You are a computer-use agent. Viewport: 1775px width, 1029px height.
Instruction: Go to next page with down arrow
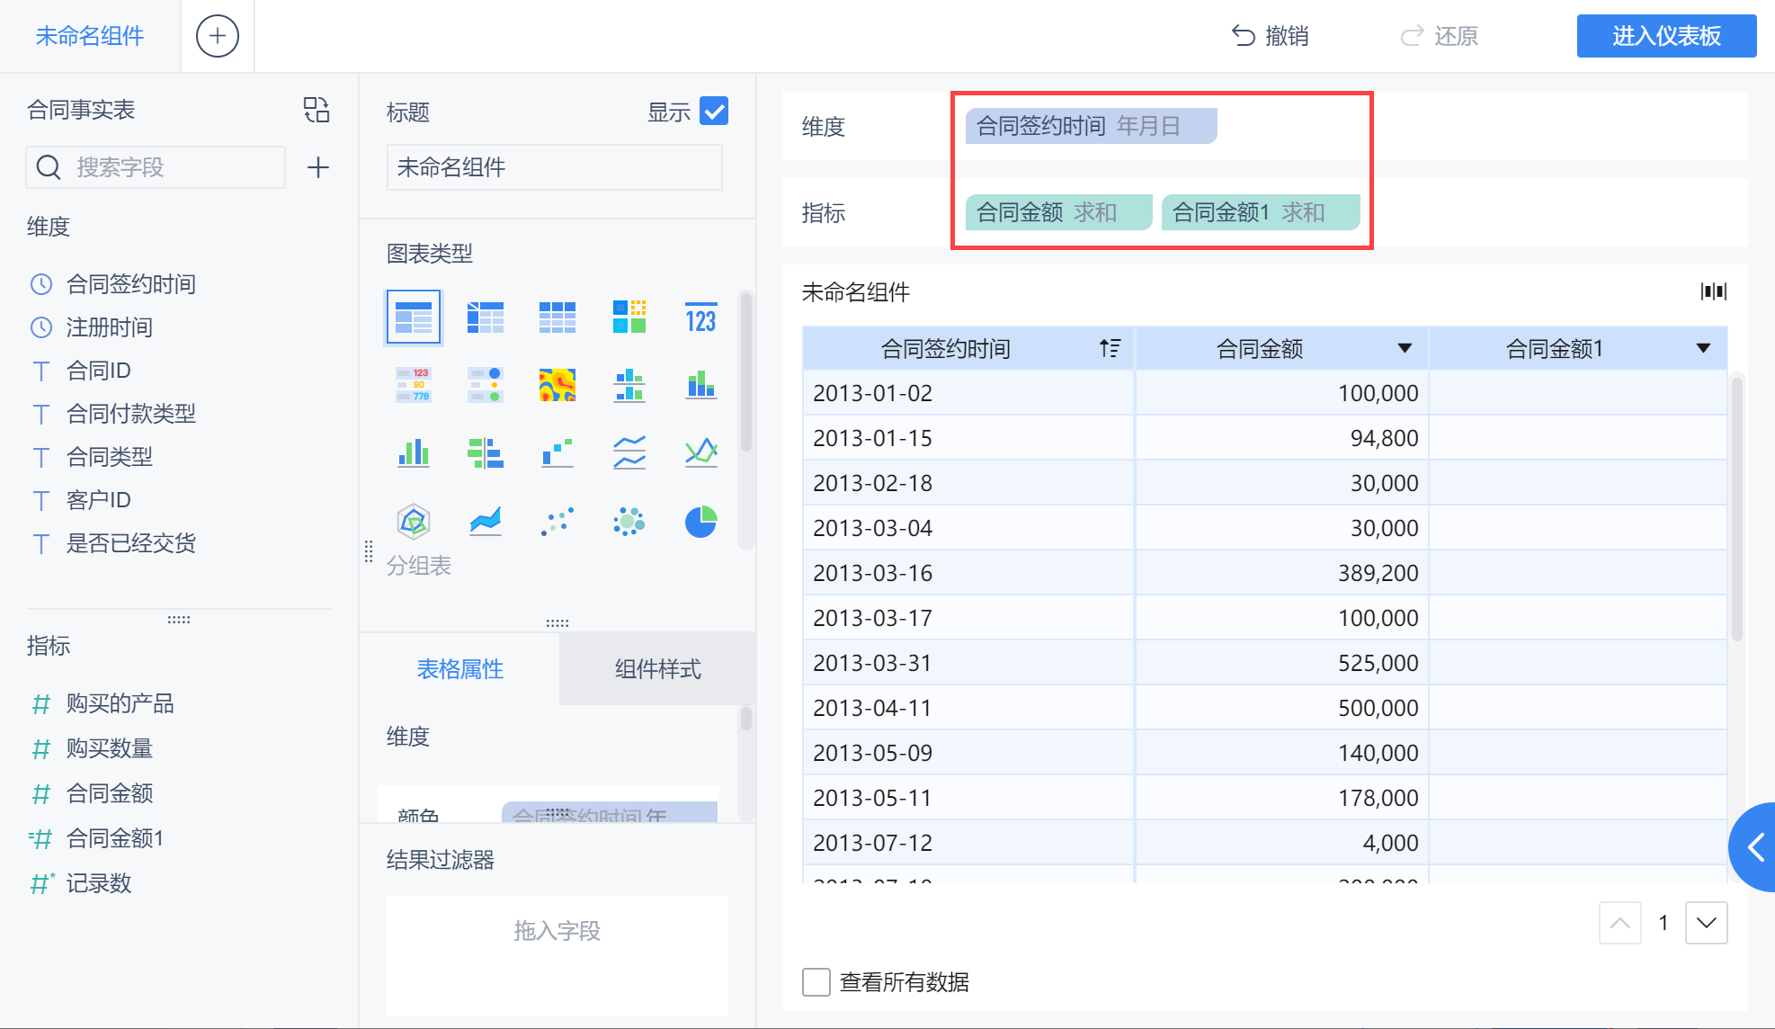point(1706,923)
